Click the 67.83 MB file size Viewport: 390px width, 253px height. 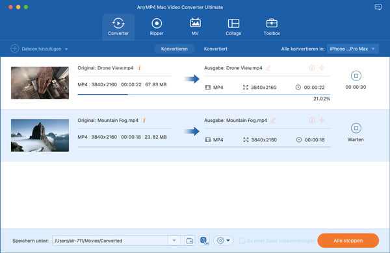point(156,85)
